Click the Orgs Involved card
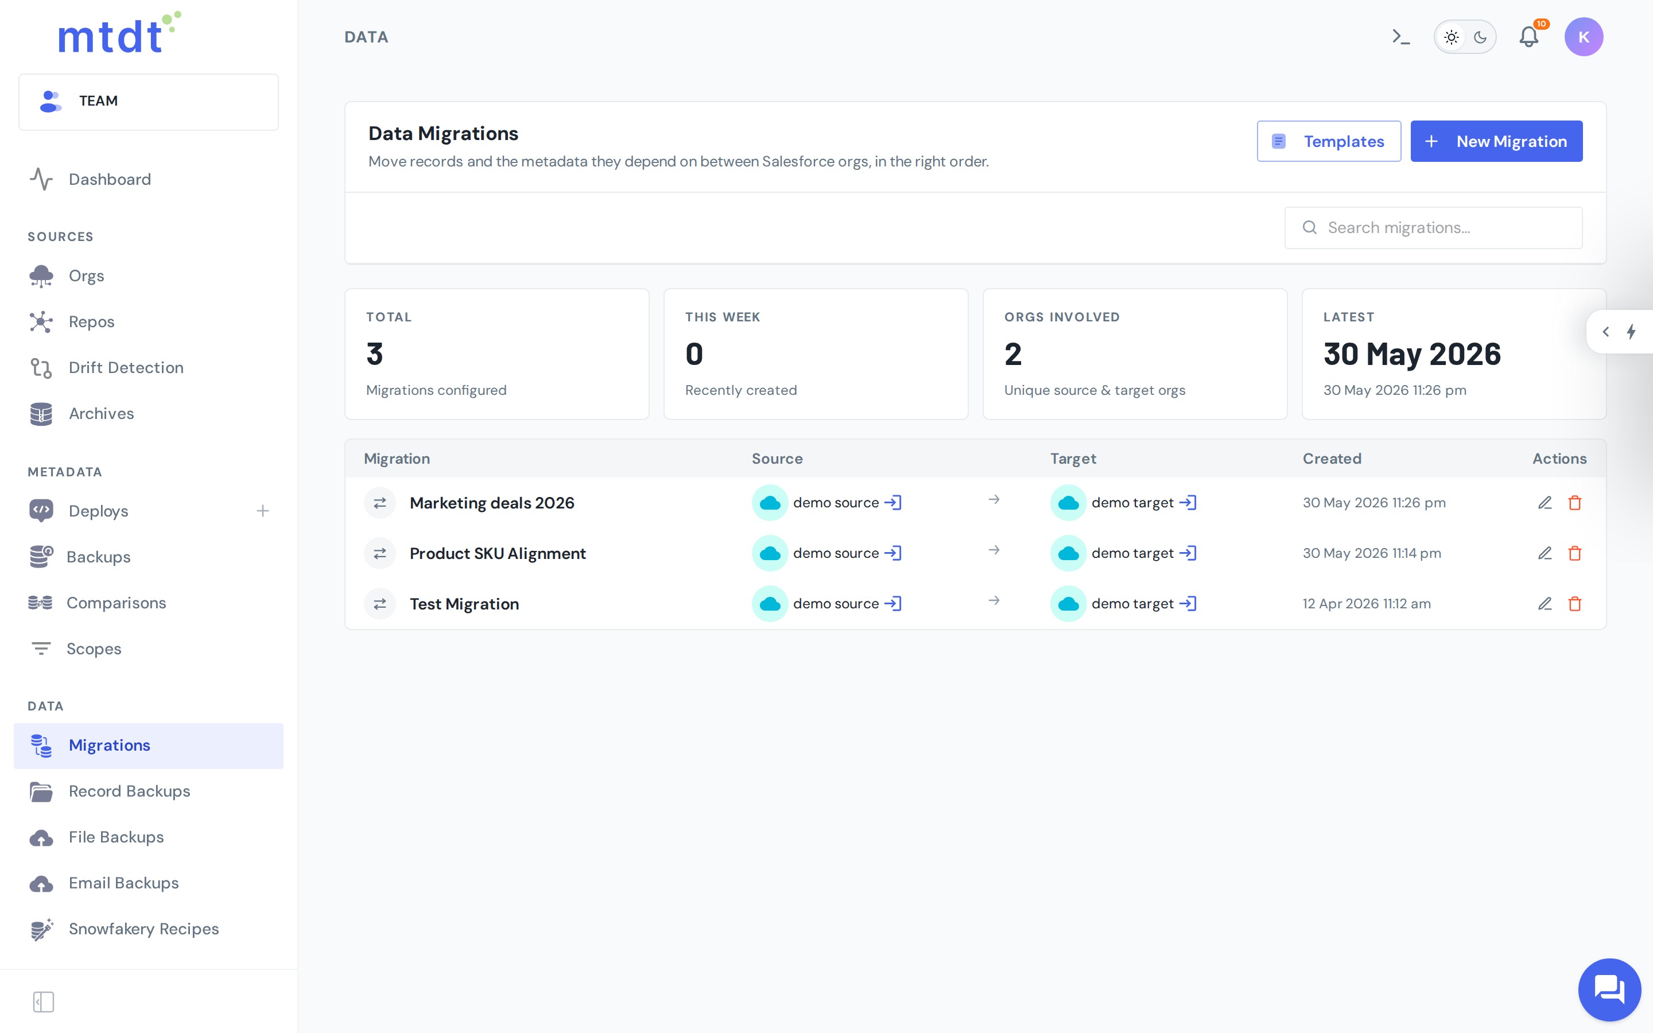 coord(1135,354)
